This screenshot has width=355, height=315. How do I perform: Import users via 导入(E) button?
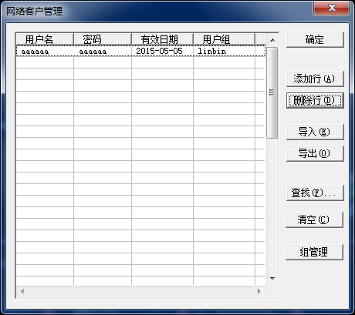[x=315, y=132]
